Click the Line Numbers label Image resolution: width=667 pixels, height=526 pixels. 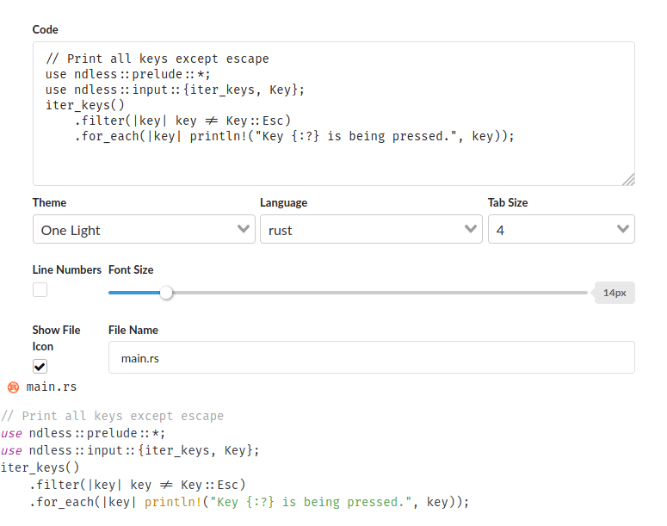point(67,269)
